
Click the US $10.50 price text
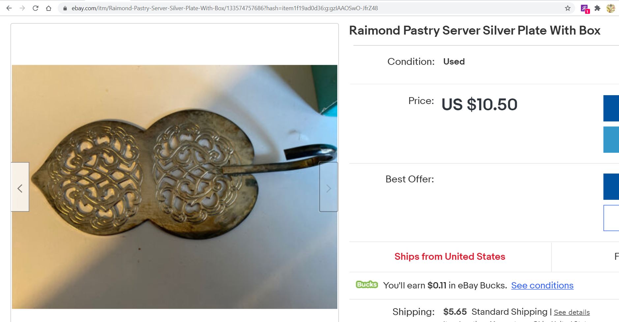click(x=479, y=105)
